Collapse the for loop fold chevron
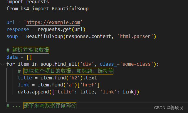Viewport: 188px width, 113px height. 2,65
